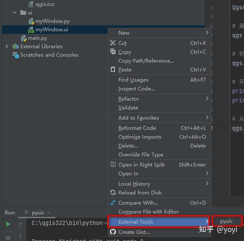244x241 pixels.
Task: Click the Compare With arrows icon
Action: coord(113,203)
